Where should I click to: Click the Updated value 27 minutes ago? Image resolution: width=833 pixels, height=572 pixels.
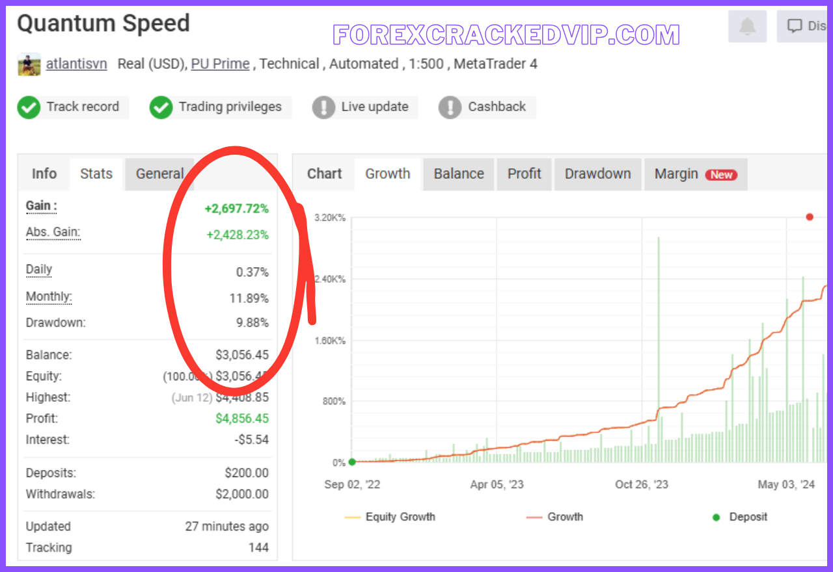226,526
